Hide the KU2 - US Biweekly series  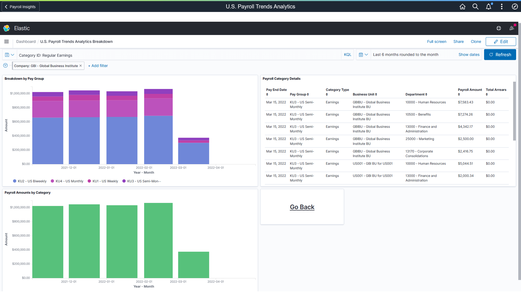tap(32, 181)
